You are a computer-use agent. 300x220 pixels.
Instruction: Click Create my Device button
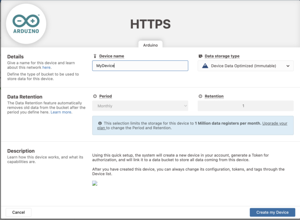[272, 212]
